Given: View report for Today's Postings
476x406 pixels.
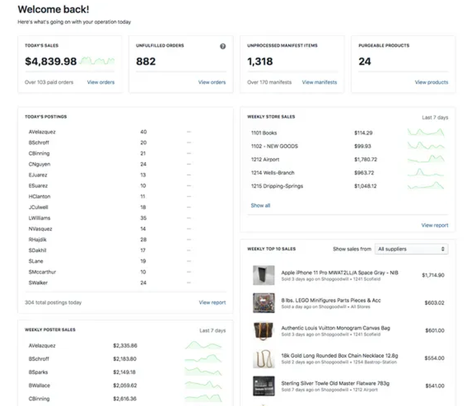Looking at the screenshot, I should (212, 302).
